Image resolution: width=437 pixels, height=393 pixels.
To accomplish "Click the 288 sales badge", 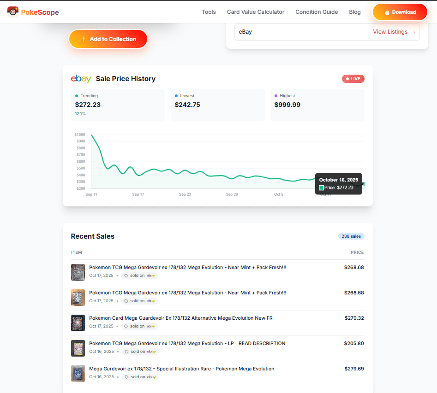I will [351, 236].
